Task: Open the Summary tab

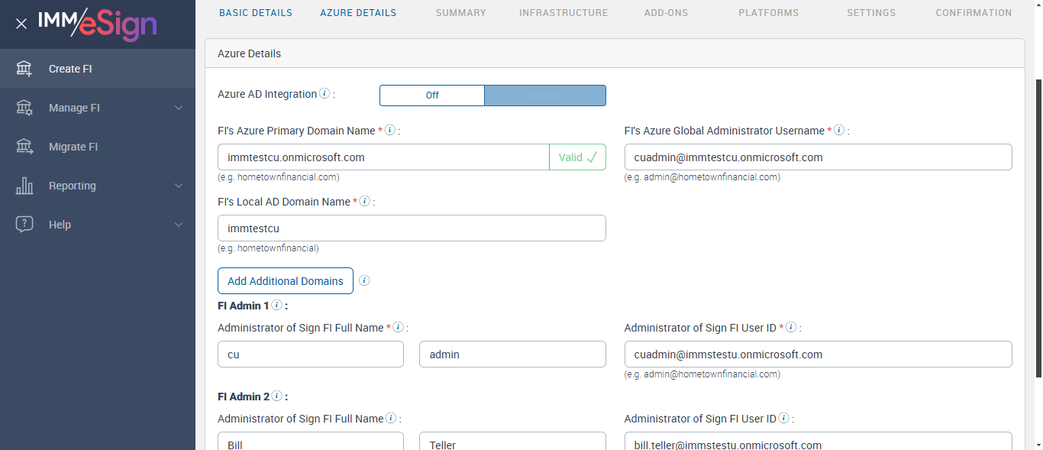Action: pos(460,12)
